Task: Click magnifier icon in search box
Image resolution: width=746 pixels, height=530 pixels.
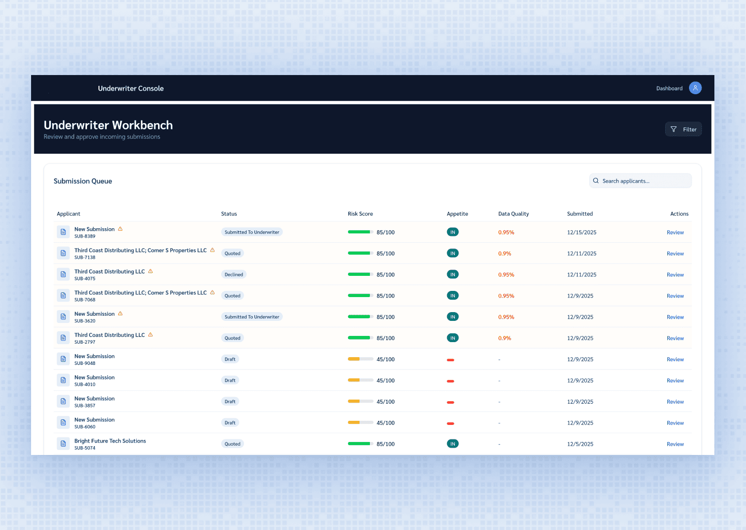Action: pos(596,181)
